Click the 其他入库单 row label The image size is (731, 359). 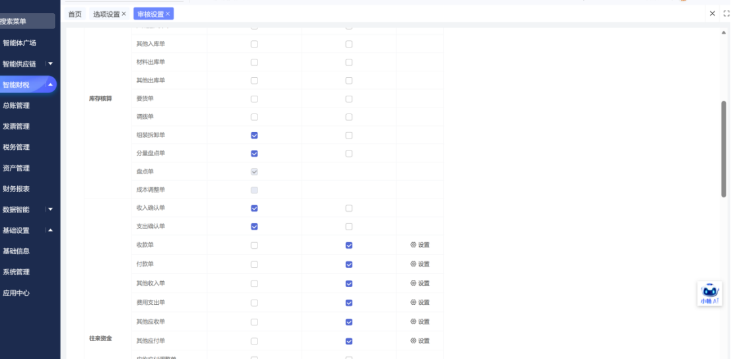click(x=151, y=44)
